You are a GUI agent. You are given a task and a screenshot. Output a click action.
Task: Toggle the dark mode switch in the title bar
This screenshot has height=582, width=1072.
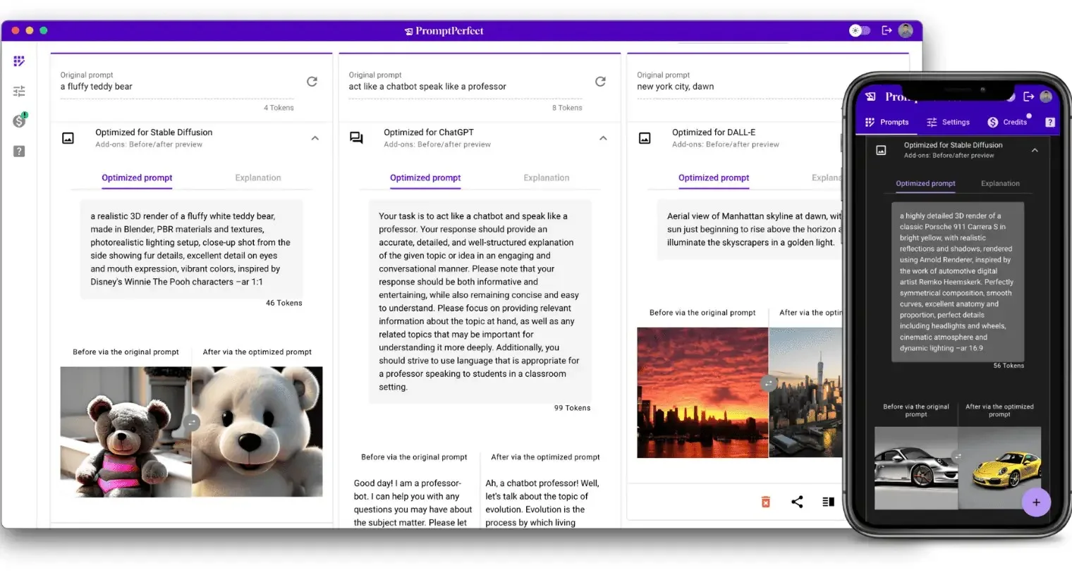(859, 30)
